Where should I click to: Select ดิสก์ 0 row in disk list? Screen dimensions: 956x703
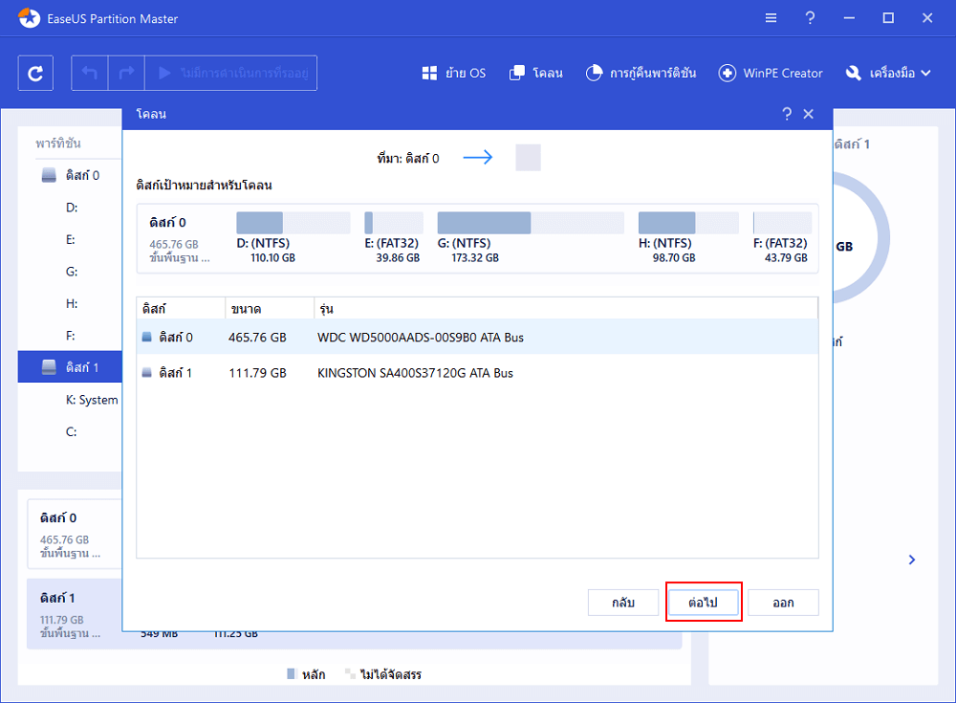tap(477, 338)
